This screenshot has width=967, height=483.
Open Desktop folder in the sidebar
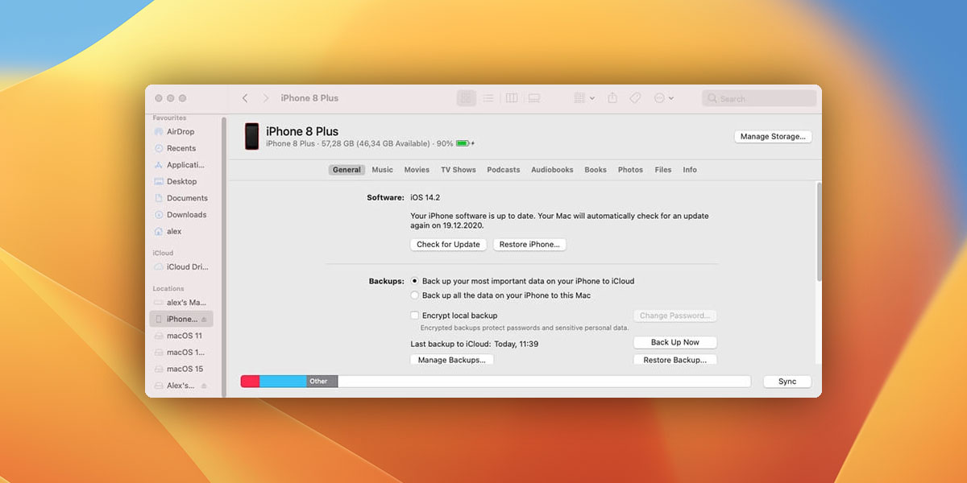pos(181,182)
